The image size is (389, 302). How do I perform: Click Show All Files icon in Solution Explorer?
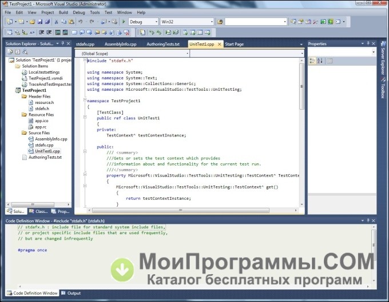pyautogui.click(x=17, y=52)
